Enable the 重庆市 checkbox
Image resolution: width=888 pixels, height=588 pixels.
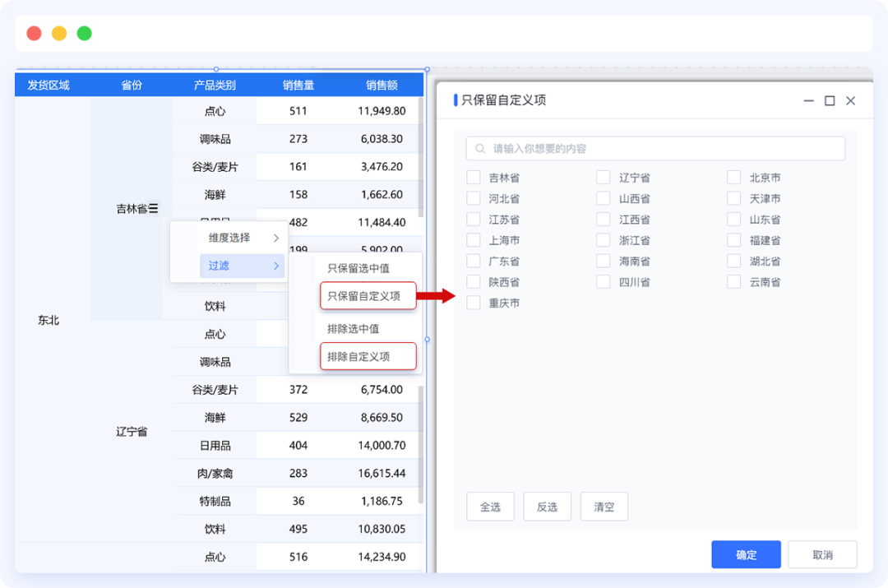pos(474,303)
